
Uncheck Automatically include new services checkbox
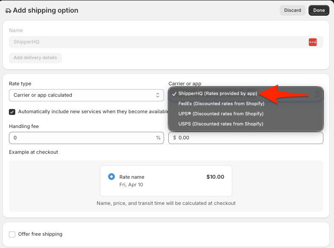(x=12, y=112)
